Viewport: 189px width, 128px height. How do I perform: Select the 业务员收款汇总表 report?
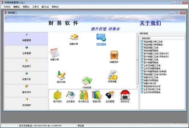point(151,89)
